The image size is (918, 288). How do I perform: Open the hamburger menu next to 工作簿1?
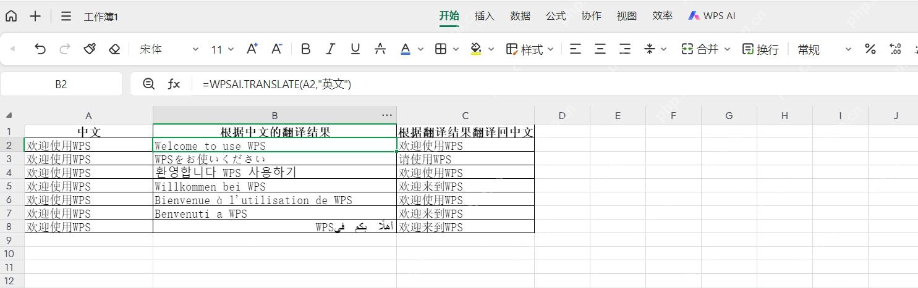(x=66, y=16)
